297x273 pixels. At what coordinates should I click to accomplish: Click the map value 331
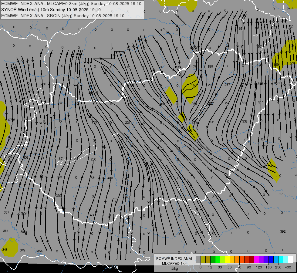click(x=93, y=178)
